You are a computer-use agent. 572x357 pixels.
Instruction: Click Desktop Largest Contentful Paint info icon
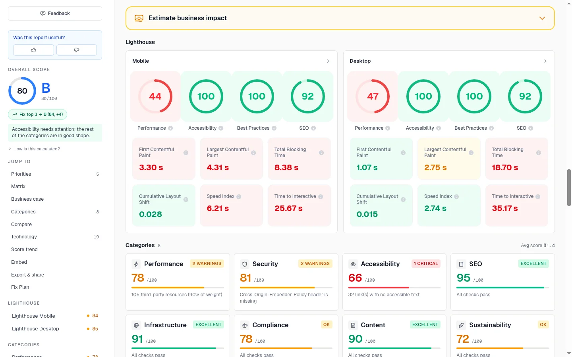[x=471, y=153]
